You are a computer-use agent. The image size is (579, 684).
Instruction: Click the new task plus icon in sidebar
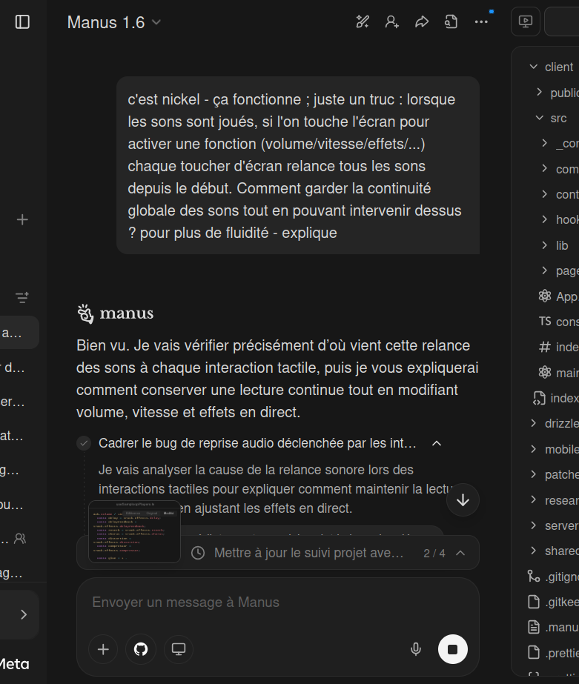[x=22, y=219]
